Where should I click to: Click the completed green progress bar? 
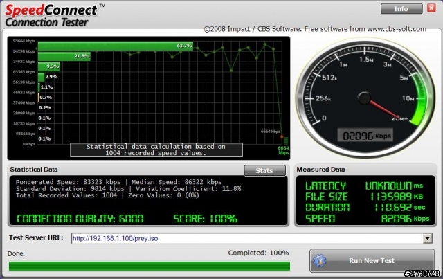point(150,267)
